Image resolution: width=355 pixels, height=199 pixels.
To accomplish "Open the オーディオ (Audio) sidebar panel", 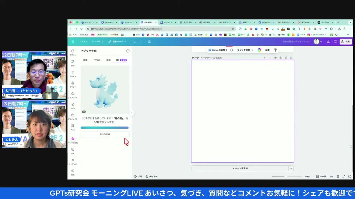I will (73, 162).
